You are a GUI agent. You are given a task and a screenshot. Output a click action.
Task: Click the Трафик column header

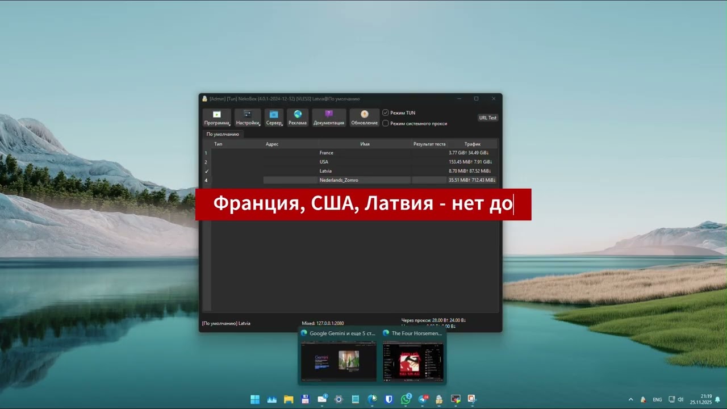pyautogui.click(x=472, y=144)
